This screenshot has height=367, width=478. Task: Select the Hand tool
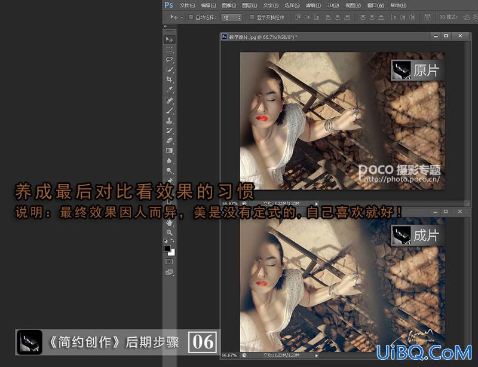(x=169, y=223)
